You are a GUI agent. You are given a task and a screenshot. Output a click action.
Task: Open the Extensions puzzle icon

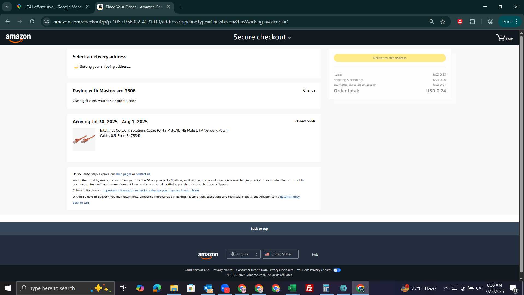point(472,22)
